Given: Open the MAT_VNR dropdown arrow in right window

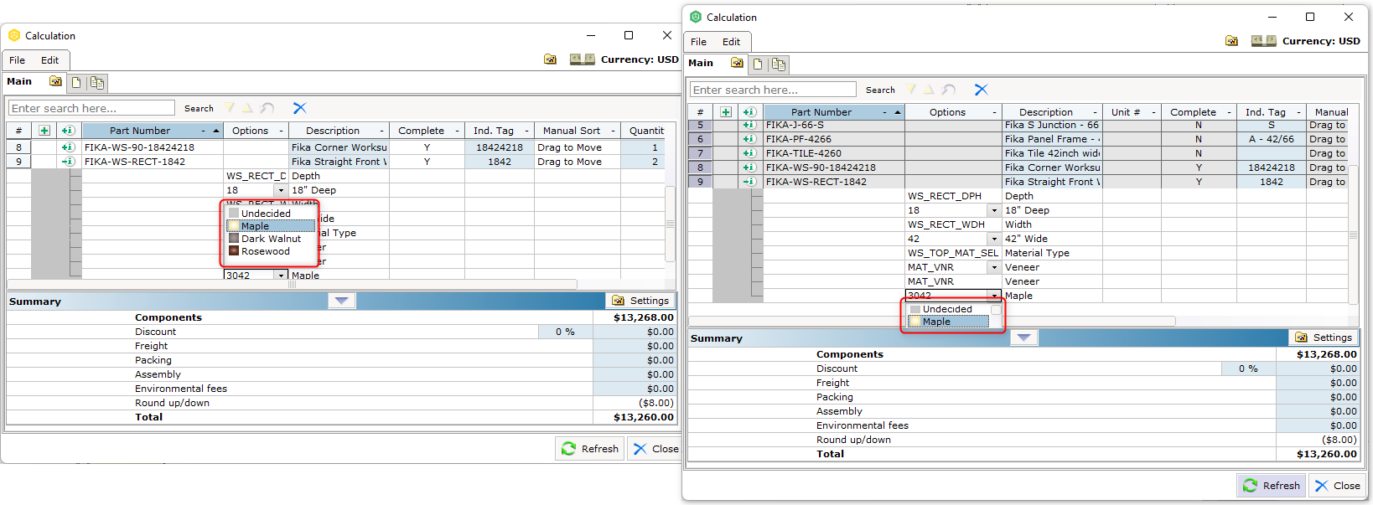Looking at the screenshot, I should 994,267.
